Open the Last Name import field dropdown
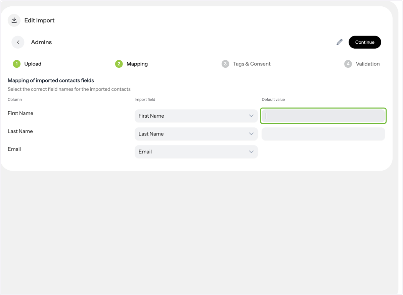 point(196,134)
